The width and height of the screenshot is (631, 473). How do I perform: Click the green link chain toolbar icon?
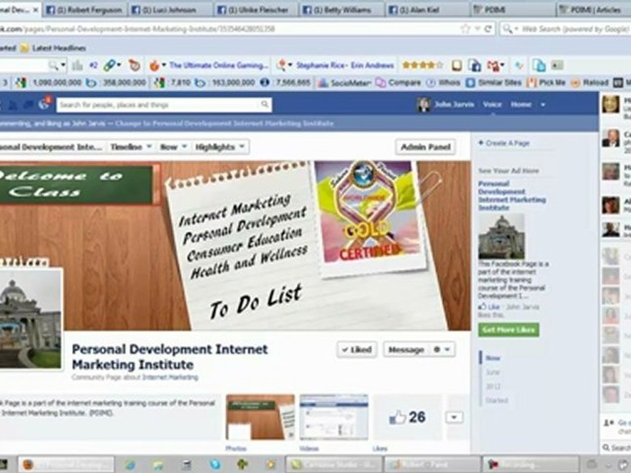click(x=110, y=65)
